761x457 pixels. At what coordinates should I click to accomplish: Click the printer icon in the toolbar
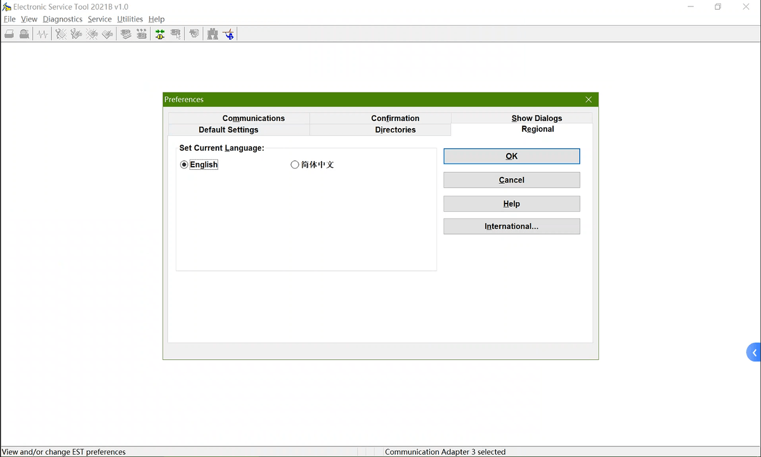10,34
